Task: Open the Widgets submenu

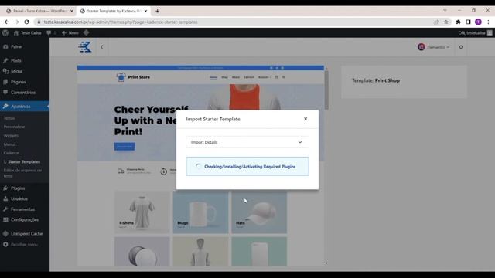Action: 11,136
